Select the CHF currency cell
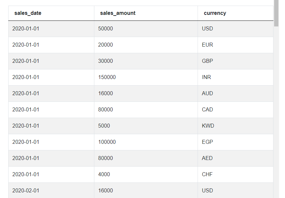The height and width of the screenshot is (198, 285). click(236, 175)
